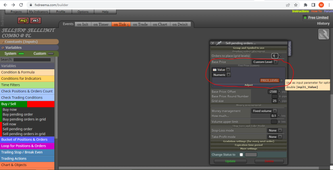This screenshot has height=170, width=333.
Task: Open the Numeric dropdown
Action: coord(221,75)
